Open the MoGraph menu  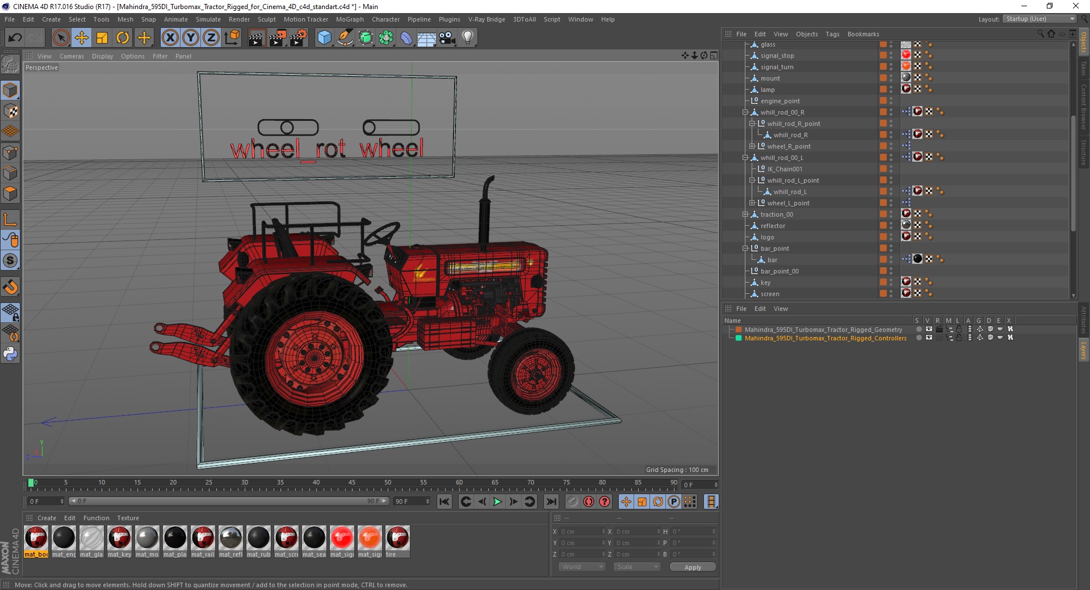(350, 19)
